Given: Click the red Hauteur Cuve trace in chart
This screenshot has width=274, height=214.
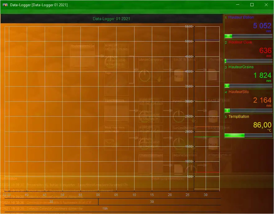Looking at the screenshot, I should click(207, 172).
